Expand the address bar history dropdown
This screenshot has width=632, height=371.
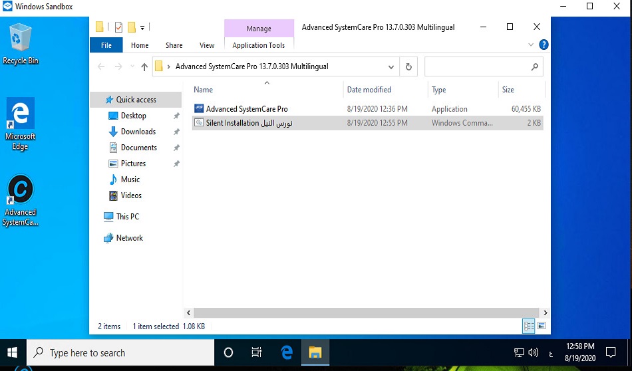click(391, 66)
